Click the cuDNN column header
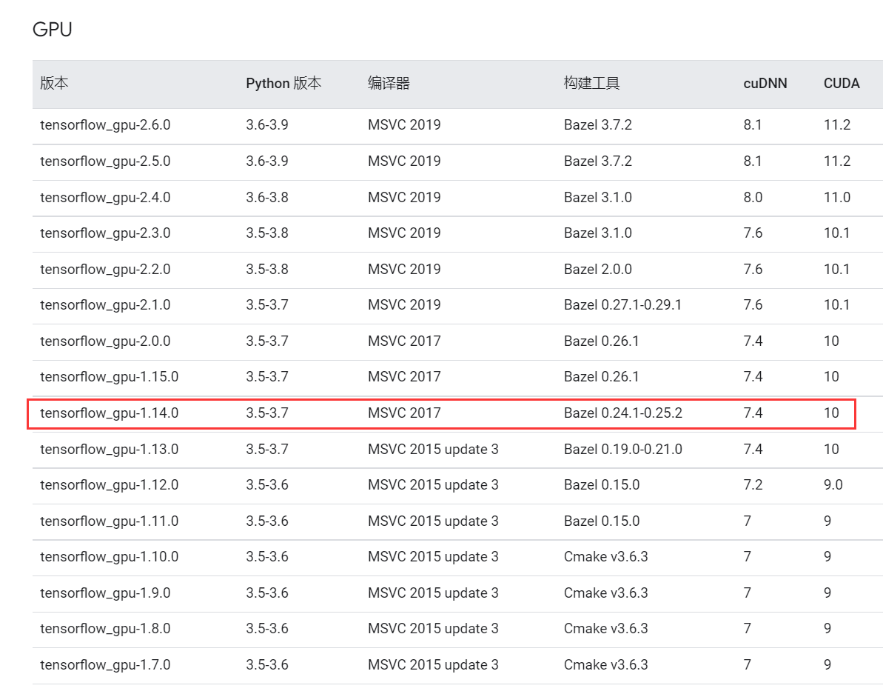Image resolution: width=883 pixels, height=694 pixels. click(765, 84)
